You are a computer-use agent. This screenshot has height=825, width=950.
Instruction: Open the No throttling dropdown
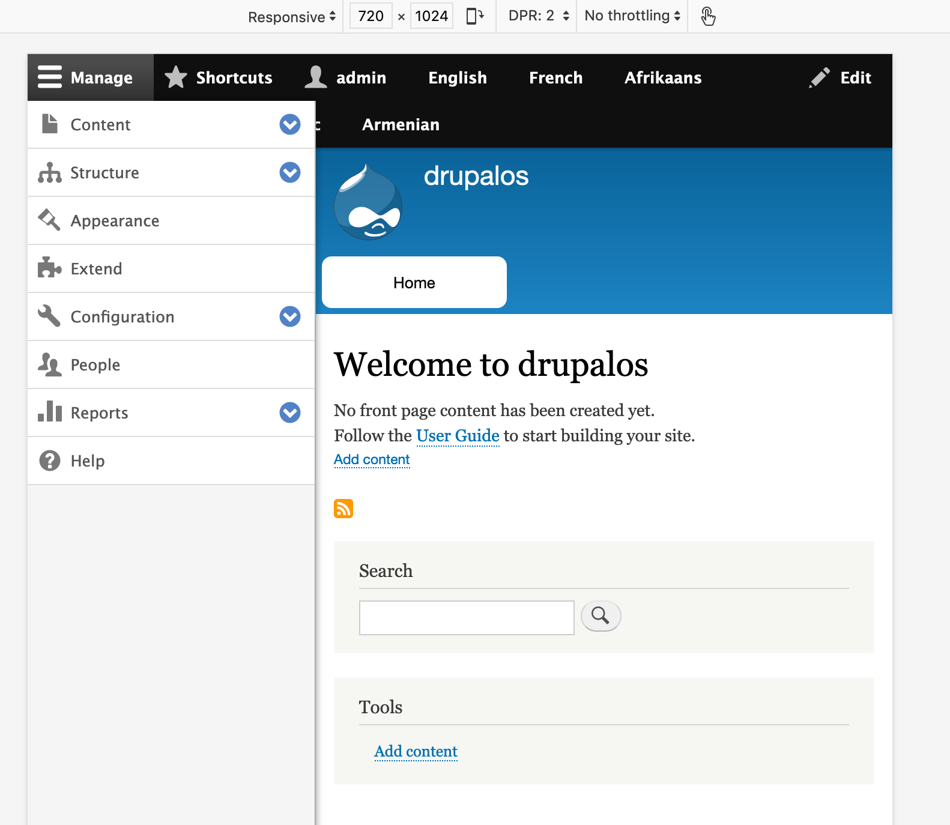coord(632,16)
